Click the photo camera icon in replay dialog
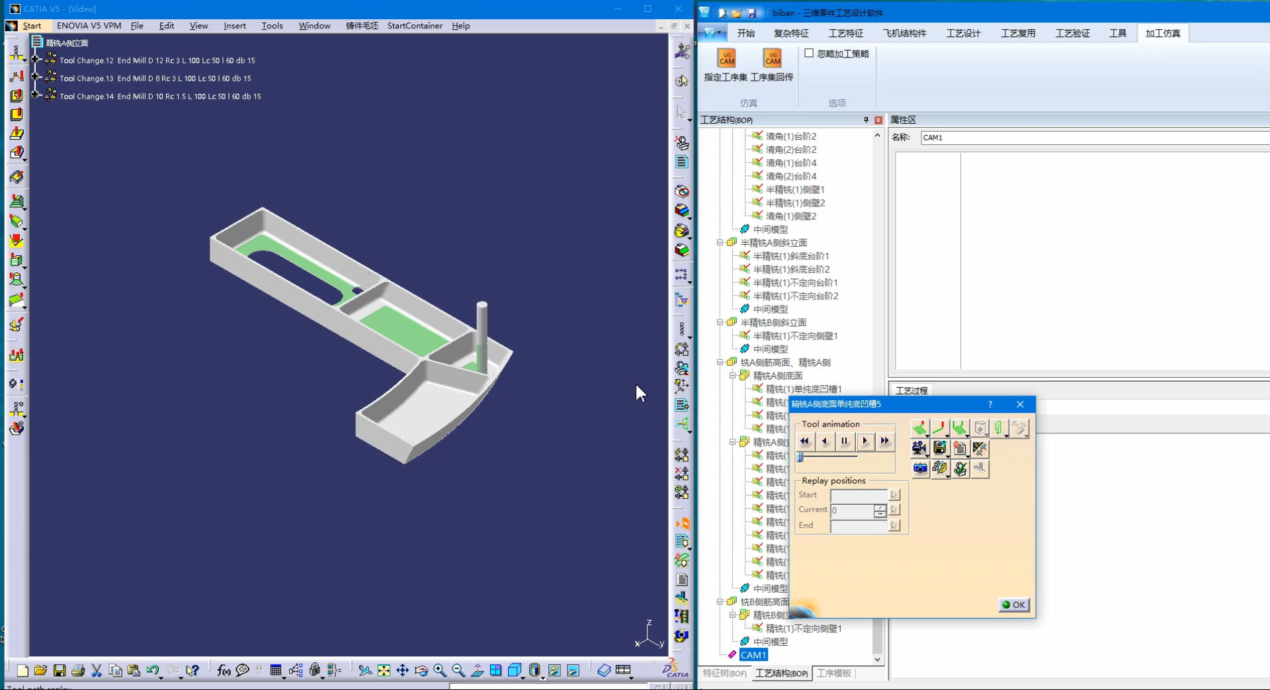Viewport: 1270px width, 690px height. (919, 468)
